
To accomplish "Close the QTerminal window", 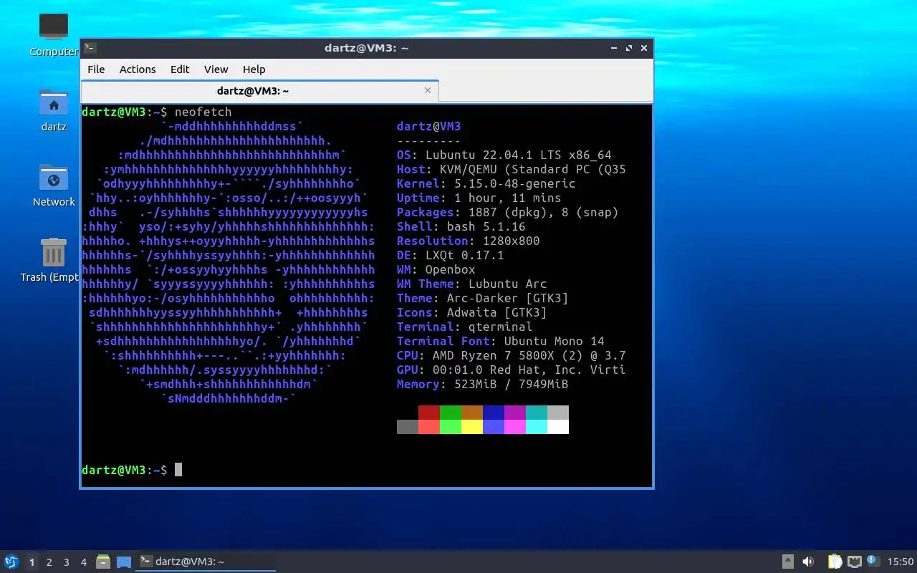I will coord(644,48).
